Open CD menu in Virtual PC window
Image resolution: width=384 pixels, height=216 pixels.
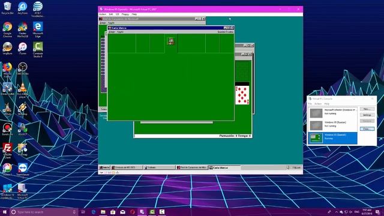[x=118, y=14]
